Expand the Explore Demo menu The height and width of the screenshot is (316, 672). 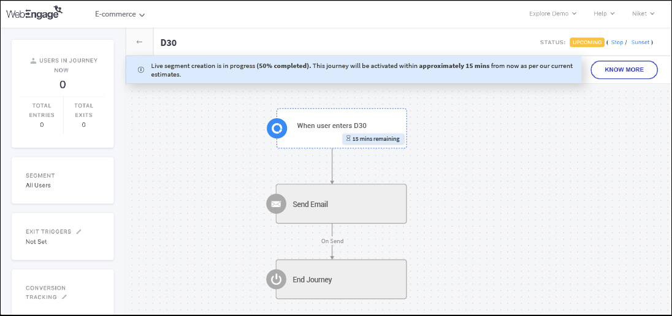coord(552,13)
